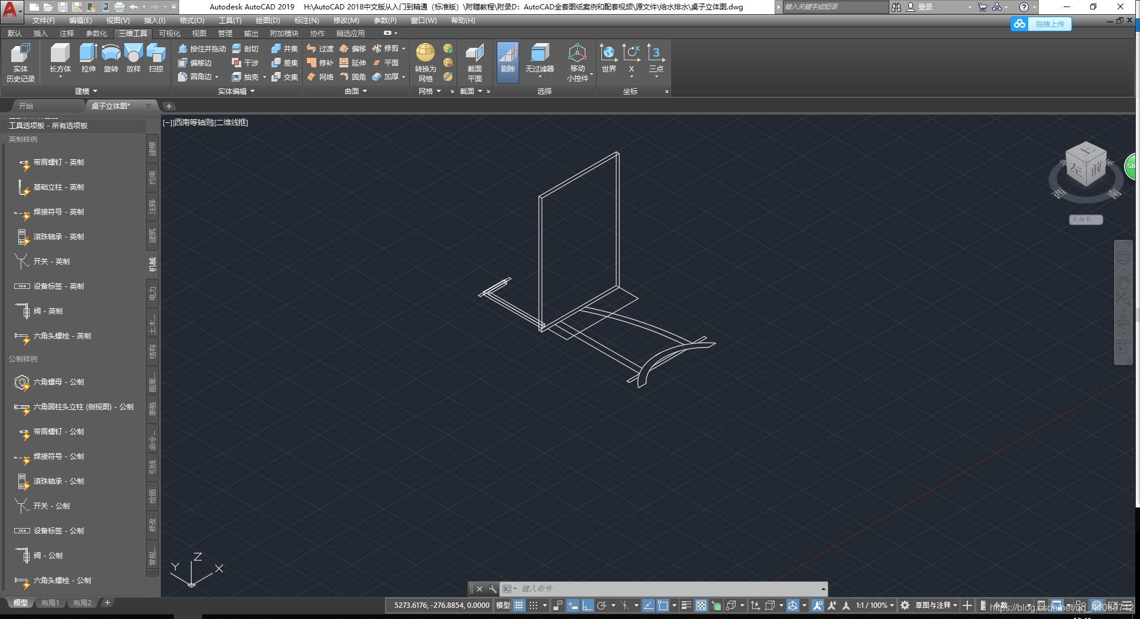Select surface Extend (延伸) tool
This screenshot has height=619, width=1140.
[353, 63]
